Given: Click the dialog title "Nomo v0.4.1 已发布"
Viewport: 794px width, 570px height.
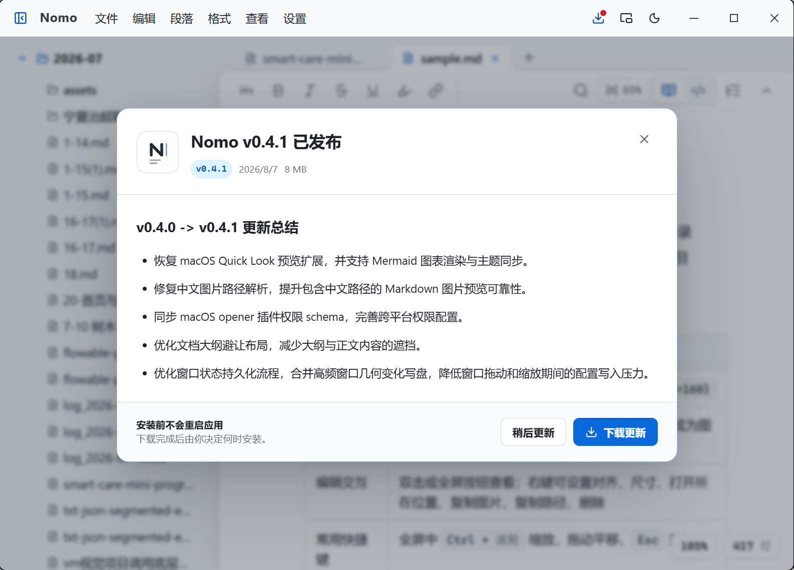Looking at the screenshot, I should click(266, 142).
